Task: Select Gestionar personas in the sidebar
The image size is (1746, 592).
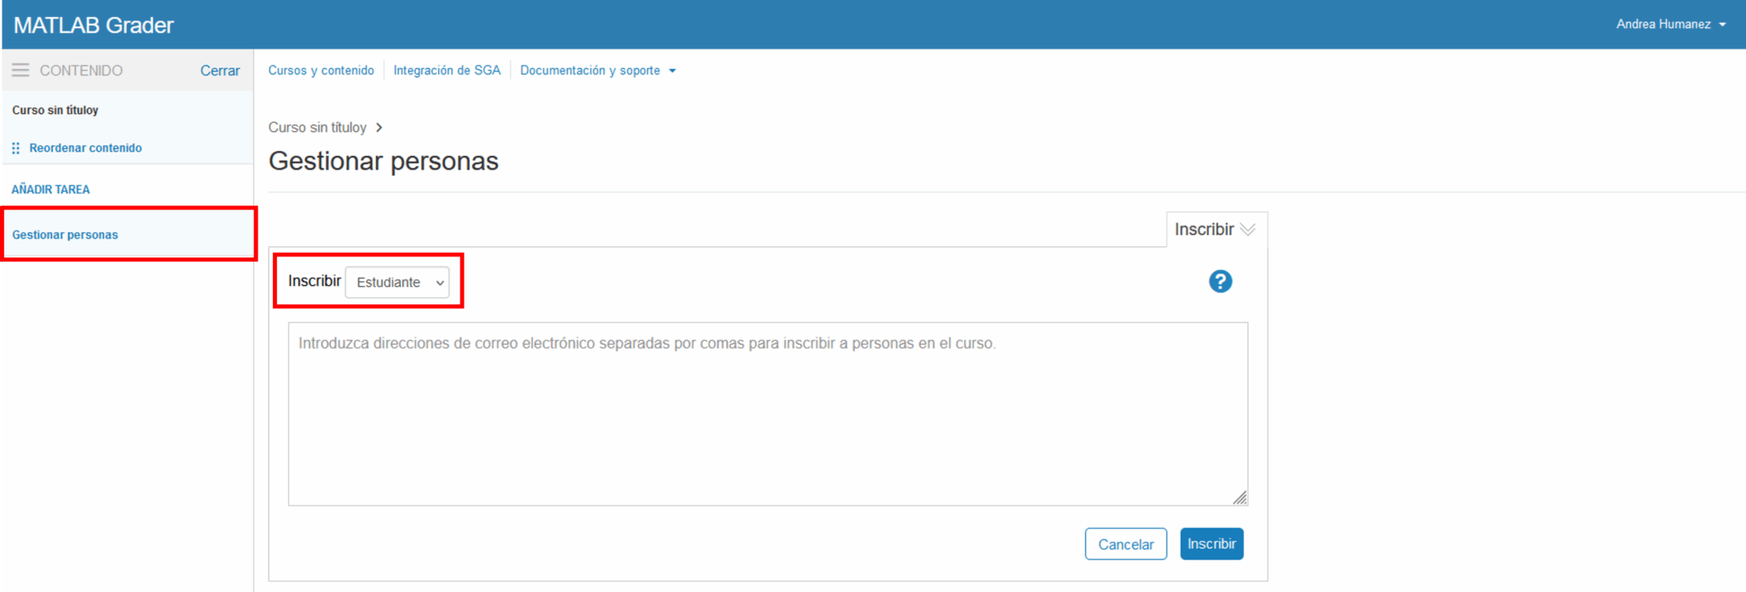Action: tap(65, 235)
